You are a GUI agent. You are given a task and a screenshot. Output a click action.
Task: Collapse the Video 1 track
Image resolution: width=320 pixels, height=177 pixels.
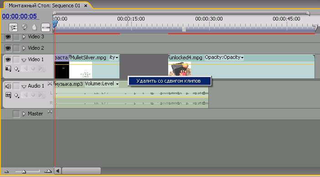[x=24, y=60]
